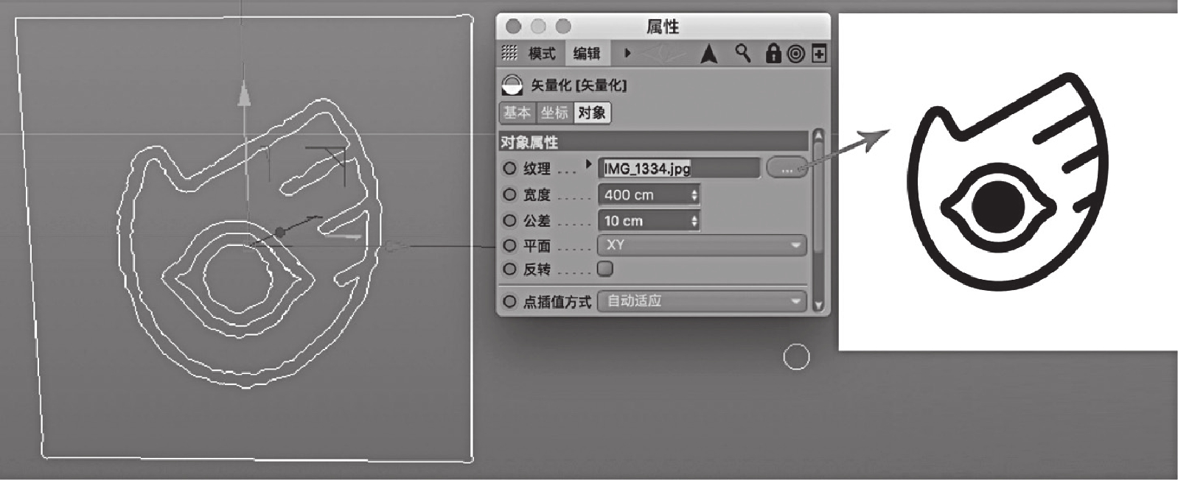The image size is (1178, 480).
Task: Switch to the 基本 tab
Action: click(517, 113)
